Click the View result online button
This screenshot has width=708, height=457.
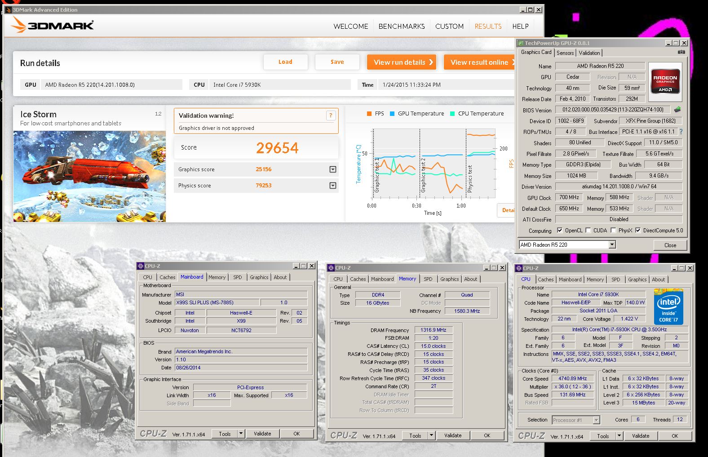click(480, 62)
